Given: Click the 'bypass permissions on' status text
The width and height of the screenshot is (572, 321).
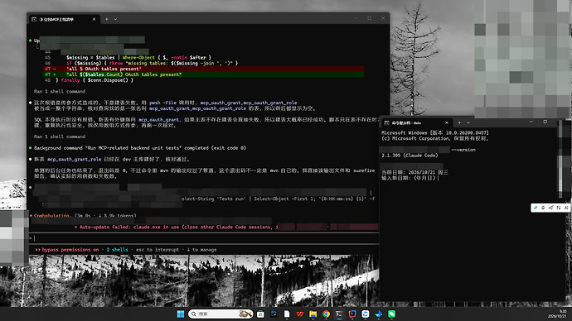Looking at the screenshot, I should pos(70,250).
